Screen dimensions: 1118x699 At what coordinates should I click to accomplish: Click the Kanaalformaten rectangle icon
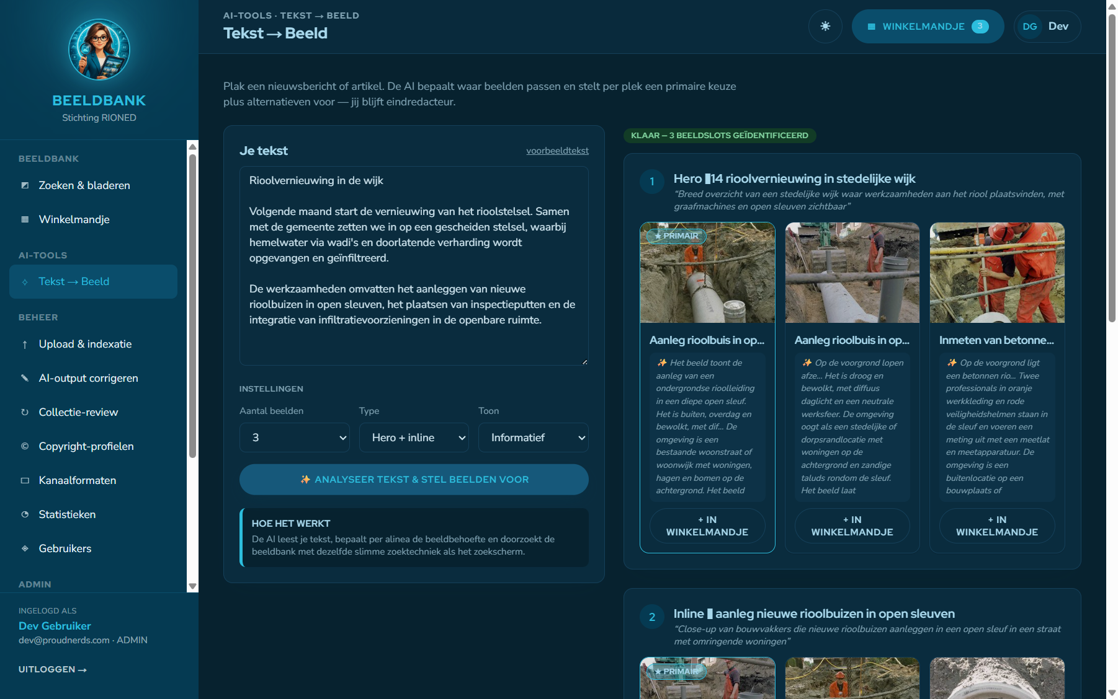25,480
